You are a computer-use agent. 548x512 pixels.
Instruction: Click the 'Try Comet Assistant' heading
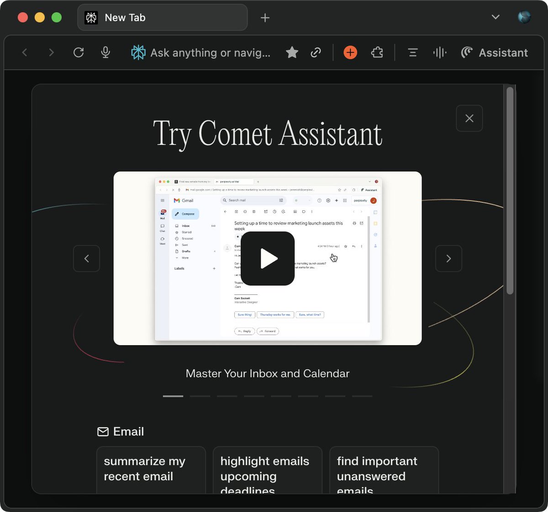coord(268,134)
